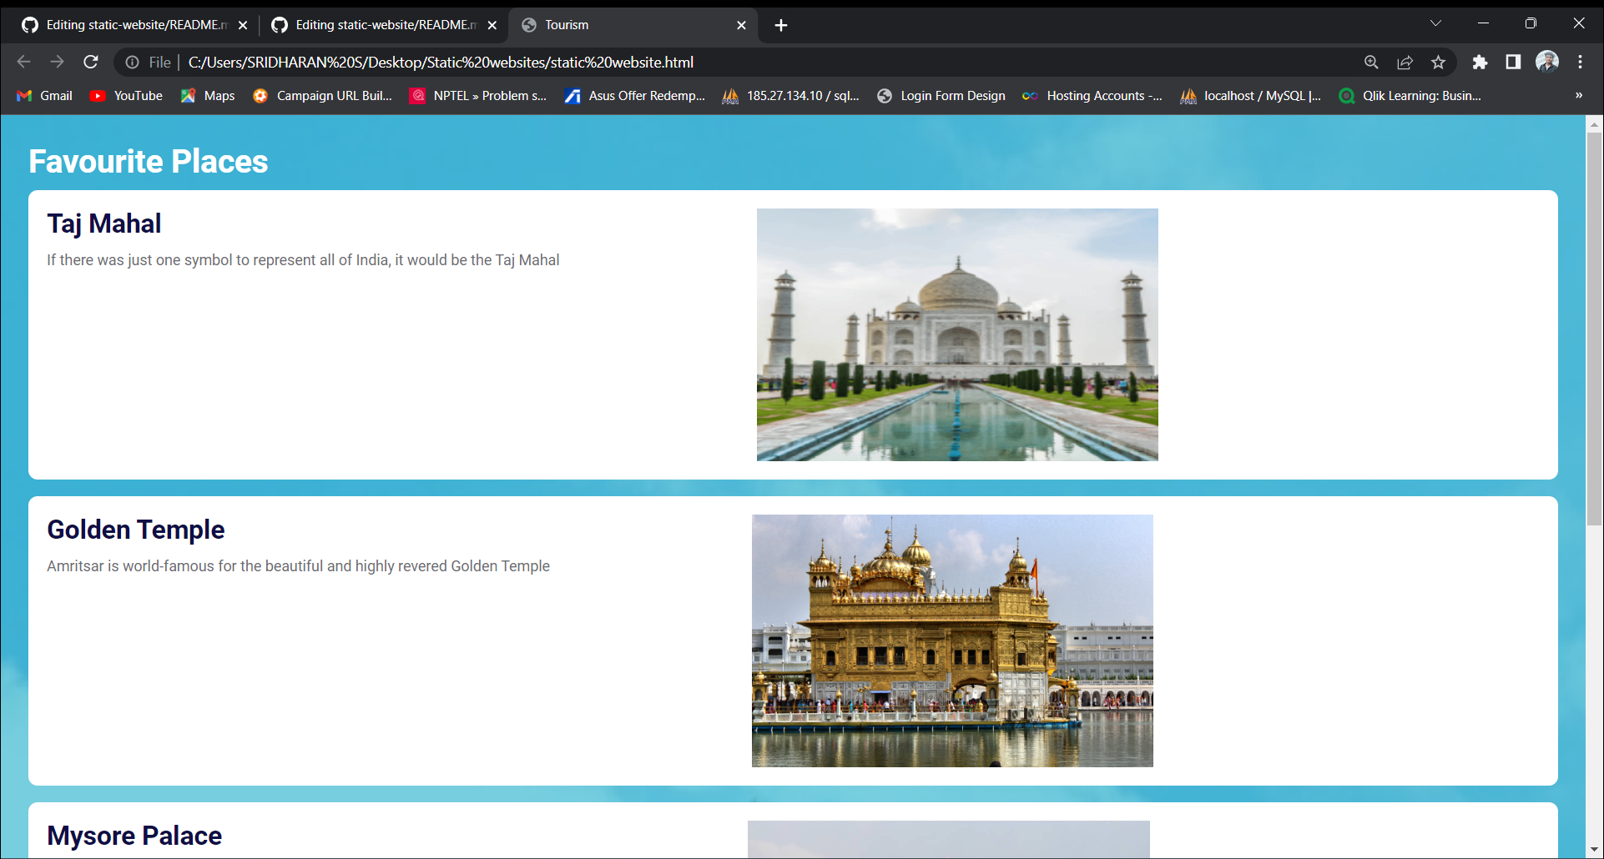
Task: Show more bookmarks with the double chevron
Action: [1579, 95]
